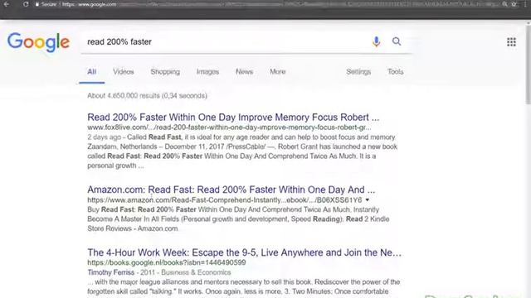
Task: Open 'The 4-Hour Work Week' result
Action: [244, 252]
